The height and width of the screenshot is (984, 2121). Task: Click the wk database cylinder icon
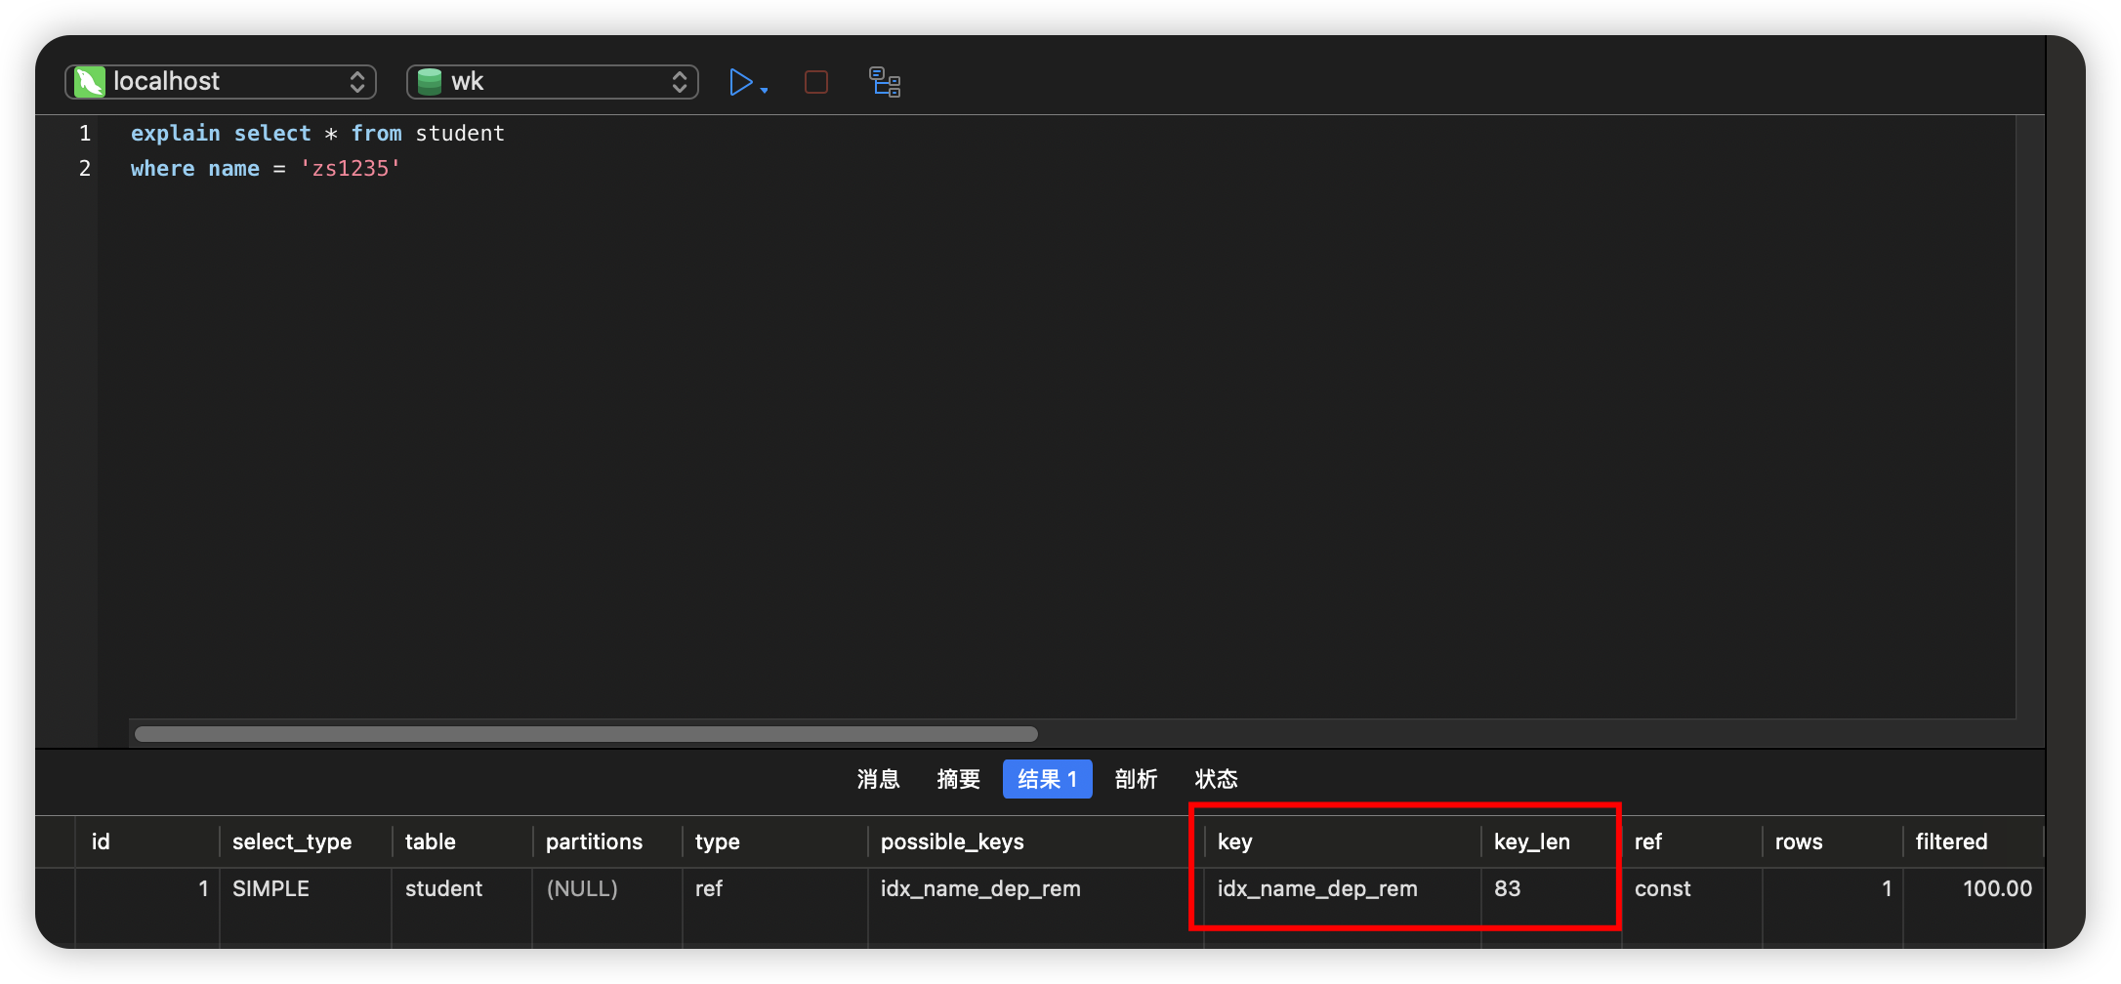point(429,82)
